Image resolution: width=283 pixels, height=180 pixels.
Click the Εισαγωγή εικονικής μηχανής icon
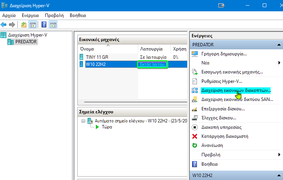(x=195, y=72)
